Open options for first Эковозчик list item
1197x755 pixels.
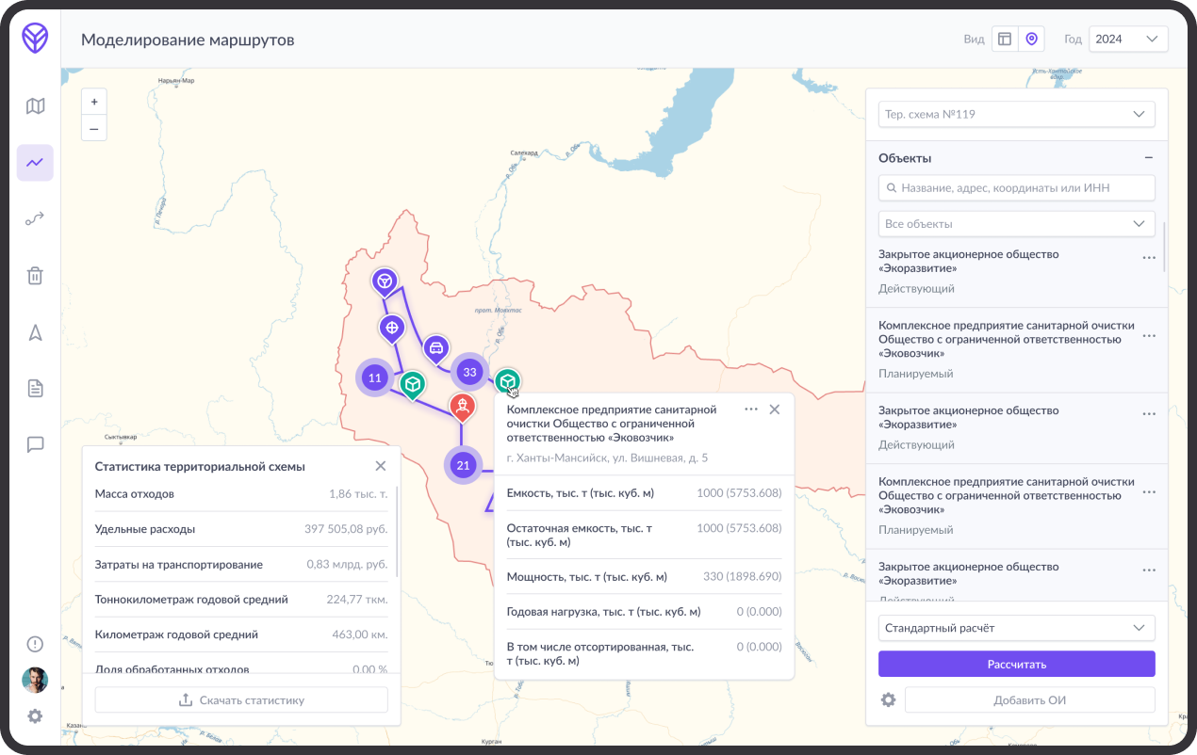tap(1149, 336)
